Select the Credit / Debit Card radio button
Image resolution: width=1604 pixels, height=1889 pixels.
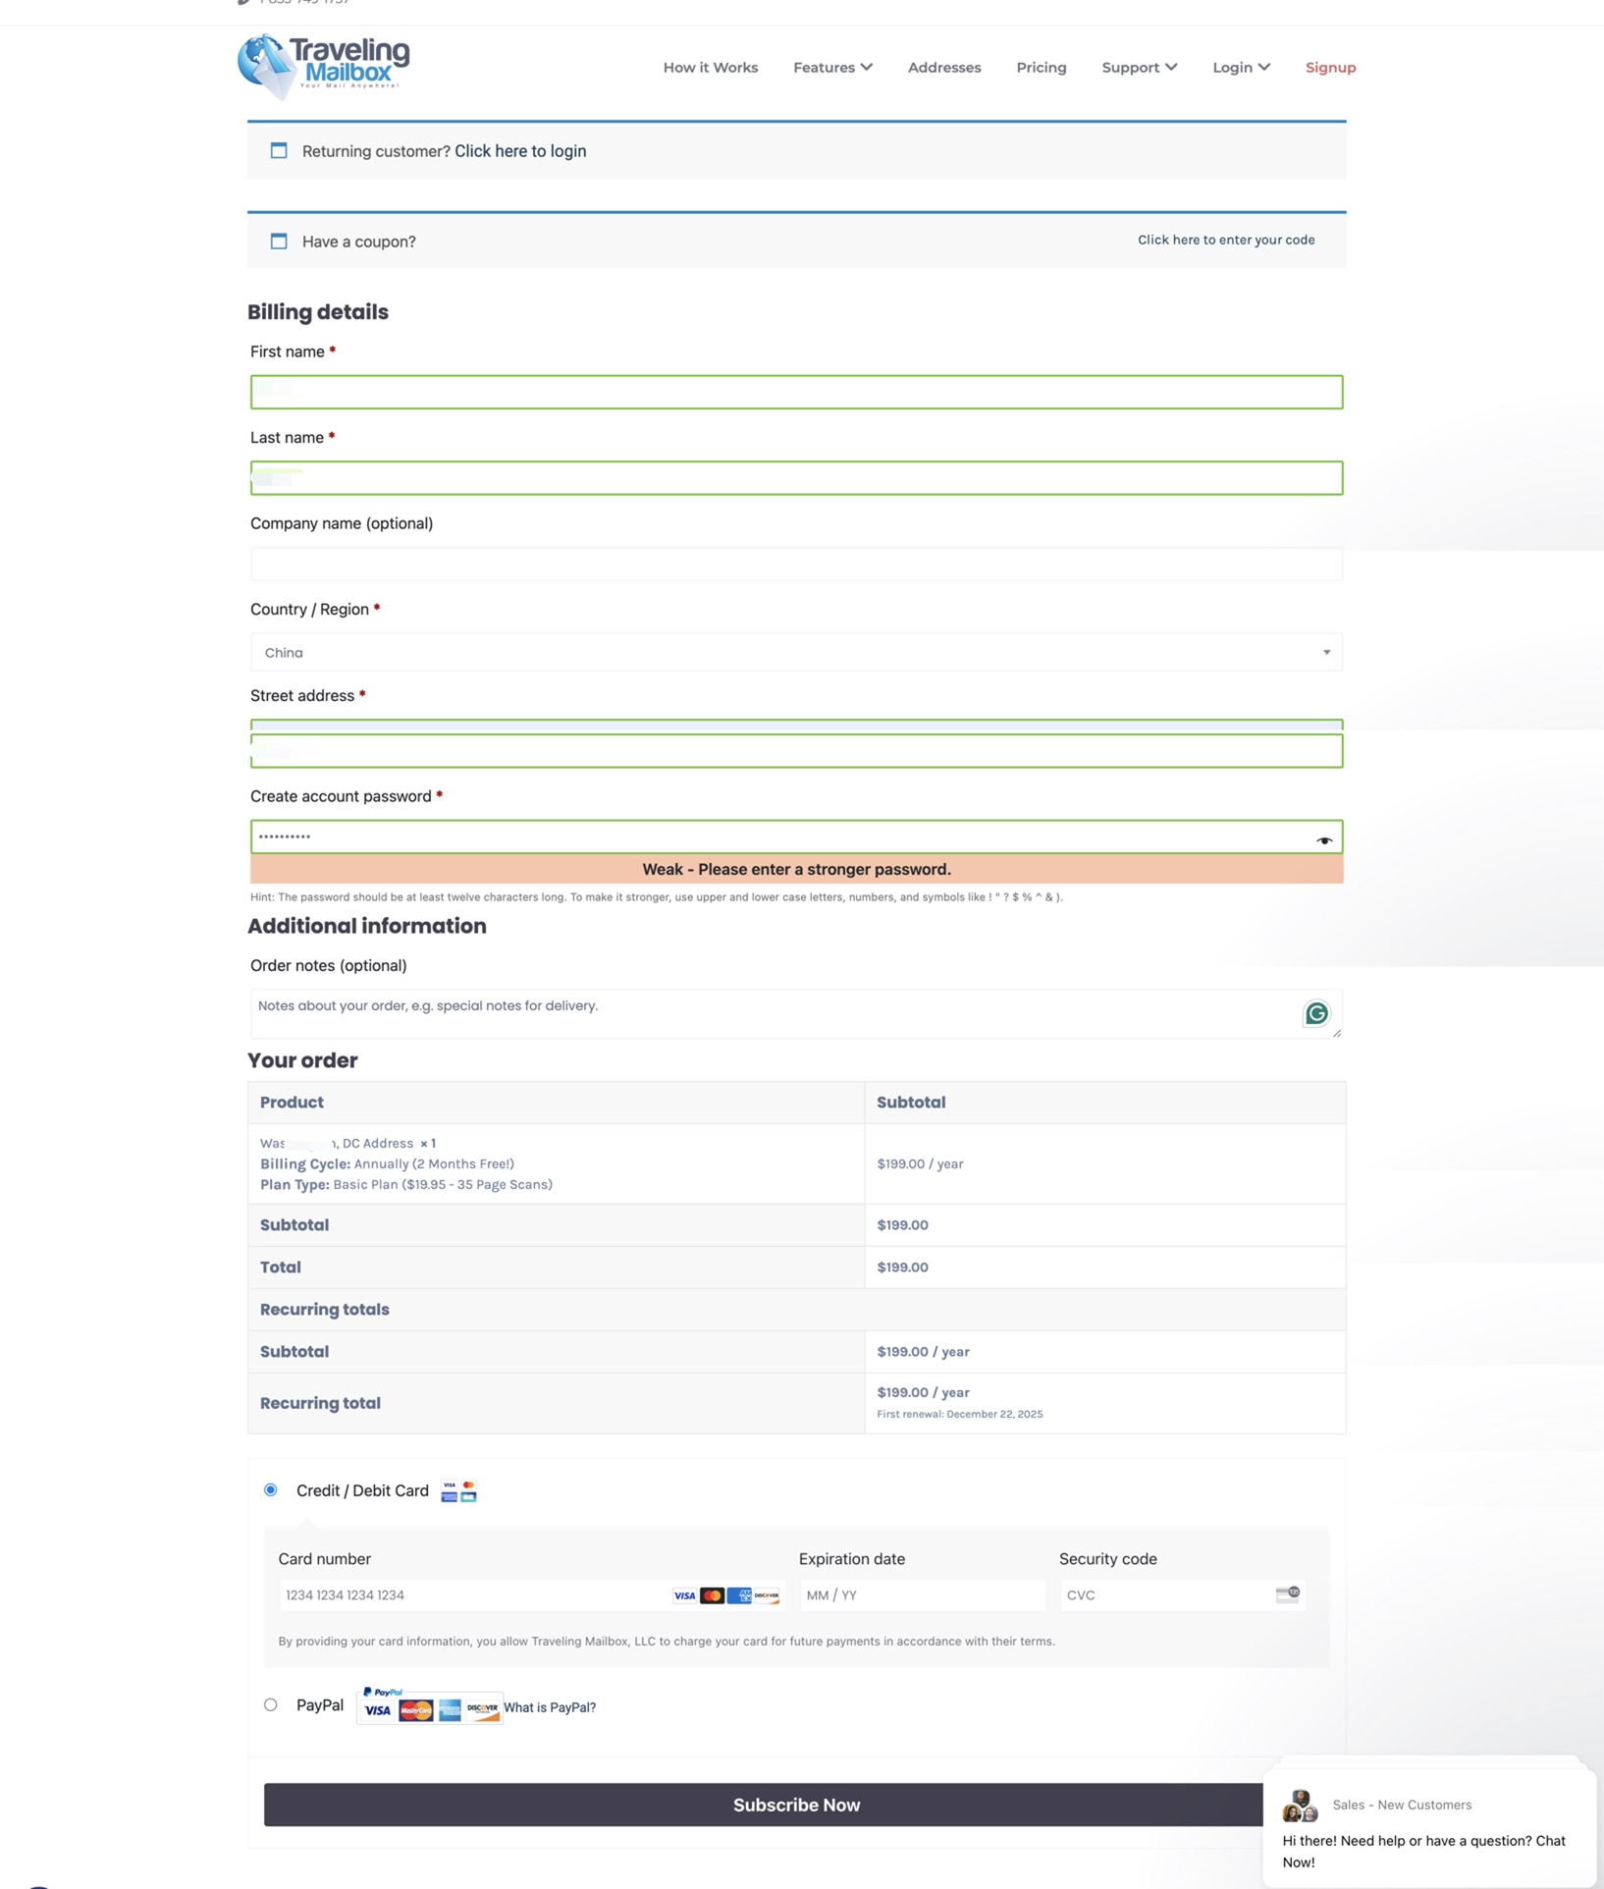(271, 1489)
